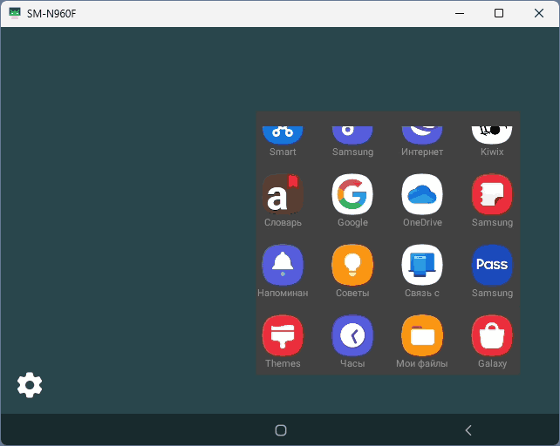
Task: Launch the Galaxy Store app
Action: (492, 335)
